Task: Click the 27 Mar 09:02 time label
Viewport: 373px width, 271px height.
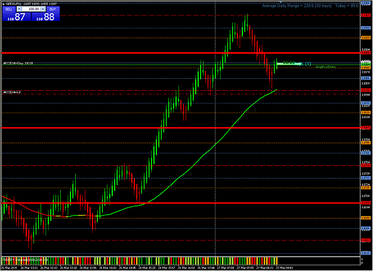Action: click(285, 268)
